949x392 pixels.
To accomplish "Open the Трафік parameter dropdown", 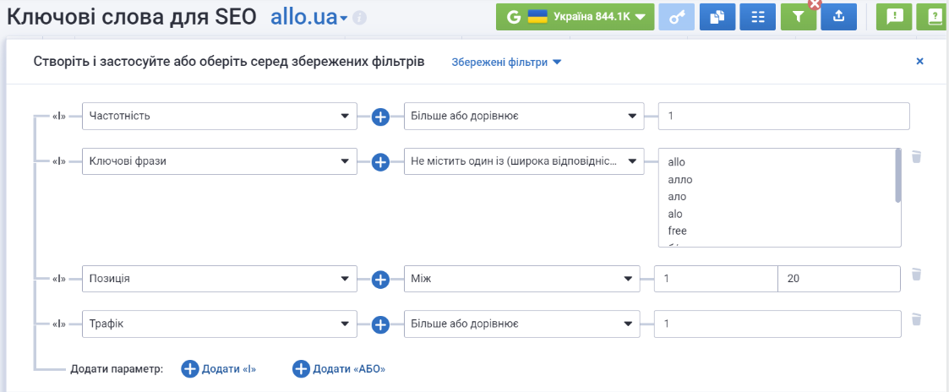I will (219, 324).
